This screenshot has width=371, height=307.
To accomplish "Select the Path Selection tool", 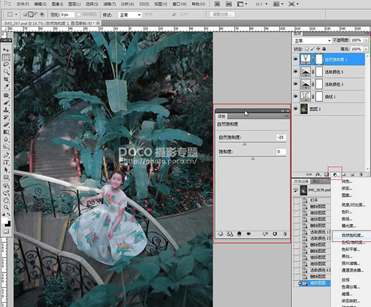I will [6, 170].
